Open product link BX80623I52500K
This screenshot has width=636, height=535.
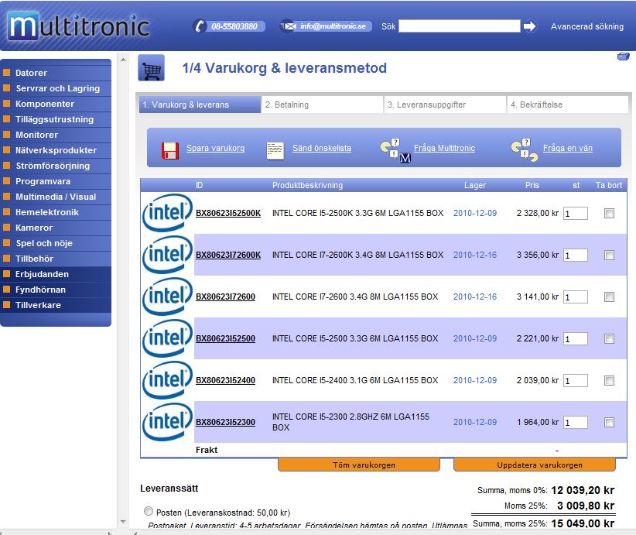[x=228, y=213]
